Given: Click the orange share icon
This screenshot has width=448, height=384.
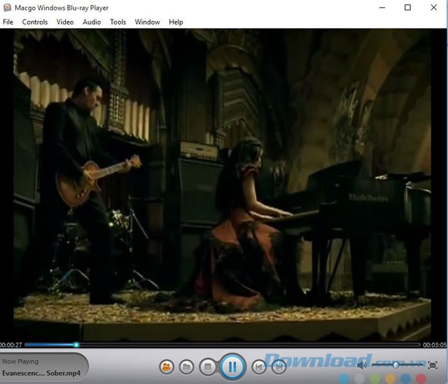Looking at the screenshot, I should (x=167, y=366).
